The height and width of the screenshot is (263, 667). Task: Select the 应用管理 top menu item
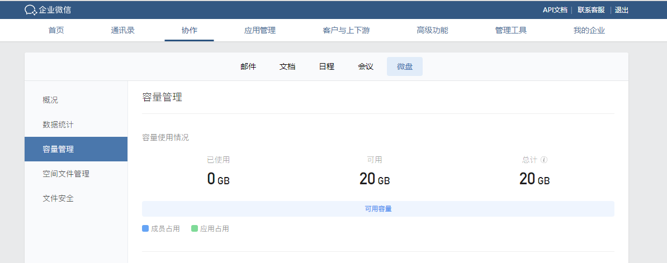(x=260, y=30)
